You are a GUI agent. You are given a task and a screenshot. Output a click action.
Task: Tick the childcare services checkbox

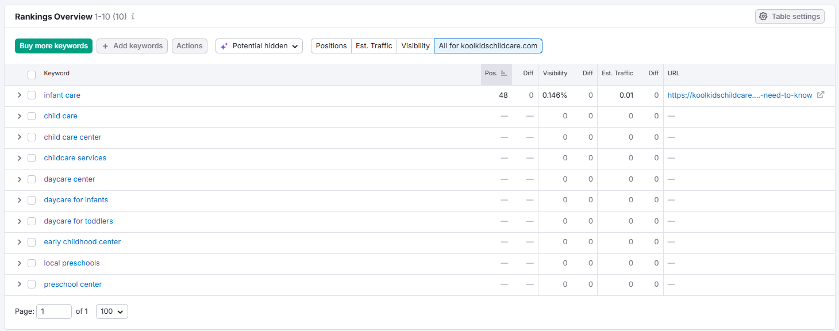point(32,158)
